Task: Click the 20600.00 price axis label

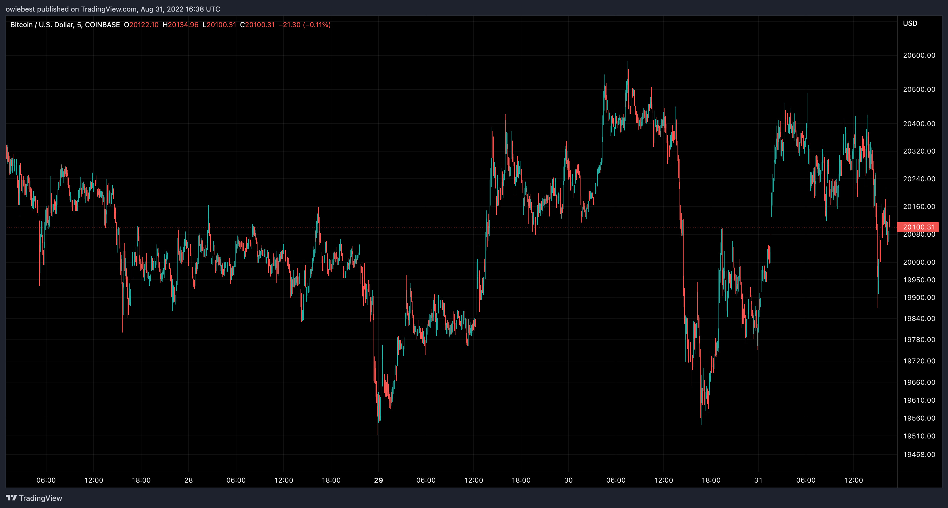Action: [919, 55]
